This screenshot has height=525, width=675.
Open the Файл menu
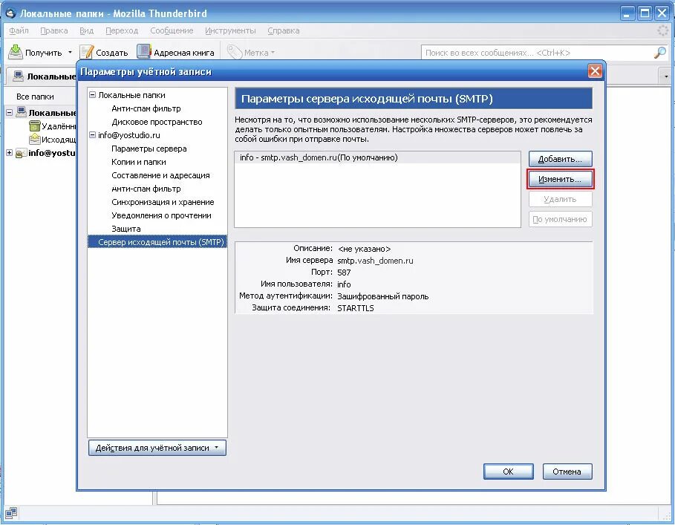tap(19, 30)
